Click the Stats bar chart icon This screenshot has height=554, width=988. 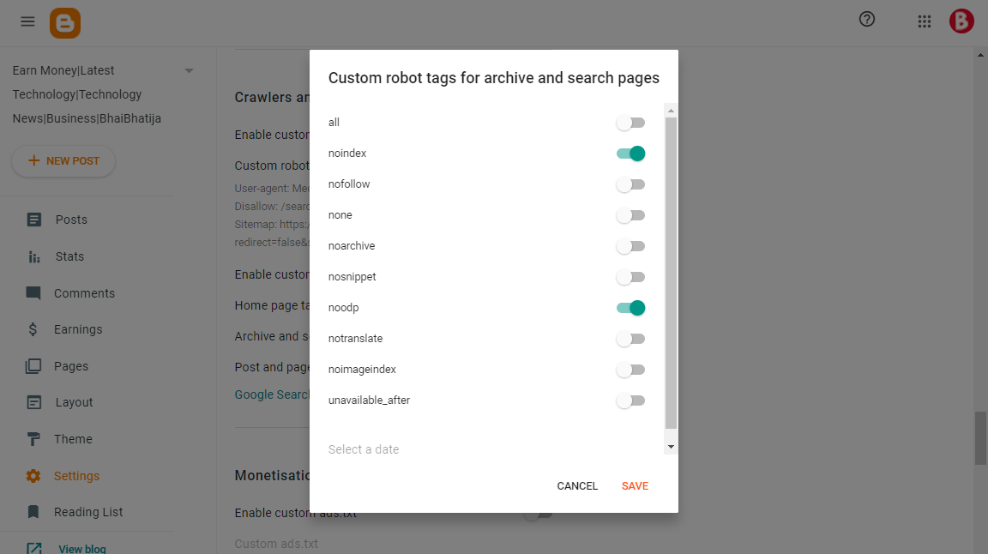(34, 256)
